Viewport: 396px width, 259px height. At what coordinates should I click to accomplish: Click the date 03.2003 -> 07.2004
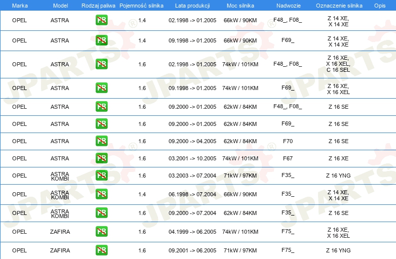tap(192, 176)
